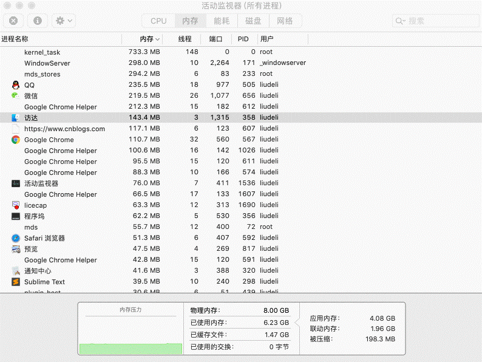Open the process info inspector button
This screenshot has width=482, height=362.
[x=38, y=21]
